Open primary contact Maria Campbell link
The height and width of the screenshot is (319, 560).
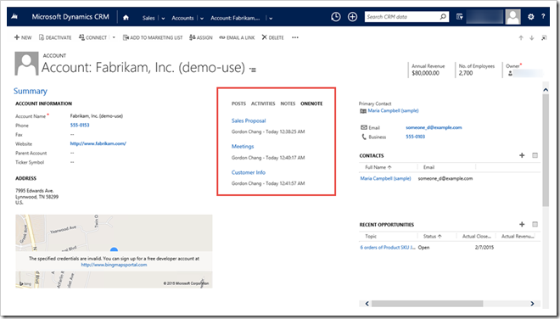(393, 111)
